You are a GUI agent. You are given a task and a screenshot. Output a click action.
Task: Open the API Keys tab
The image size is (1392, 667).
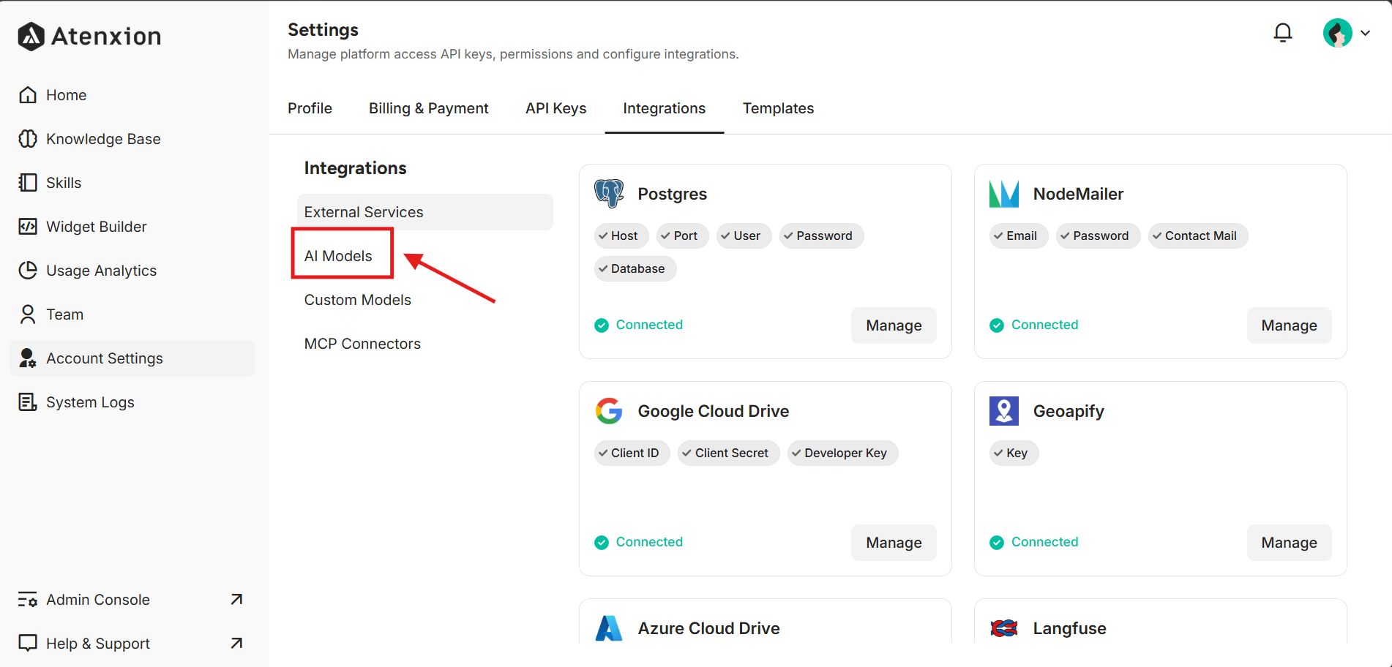pyautogui.click(x=556, y=108)
